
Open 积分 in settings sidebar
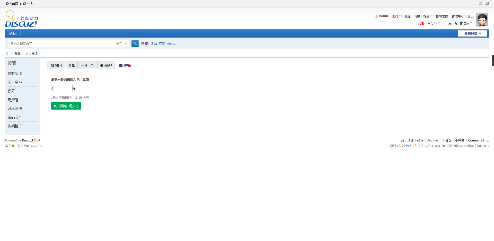pos(11,91)
